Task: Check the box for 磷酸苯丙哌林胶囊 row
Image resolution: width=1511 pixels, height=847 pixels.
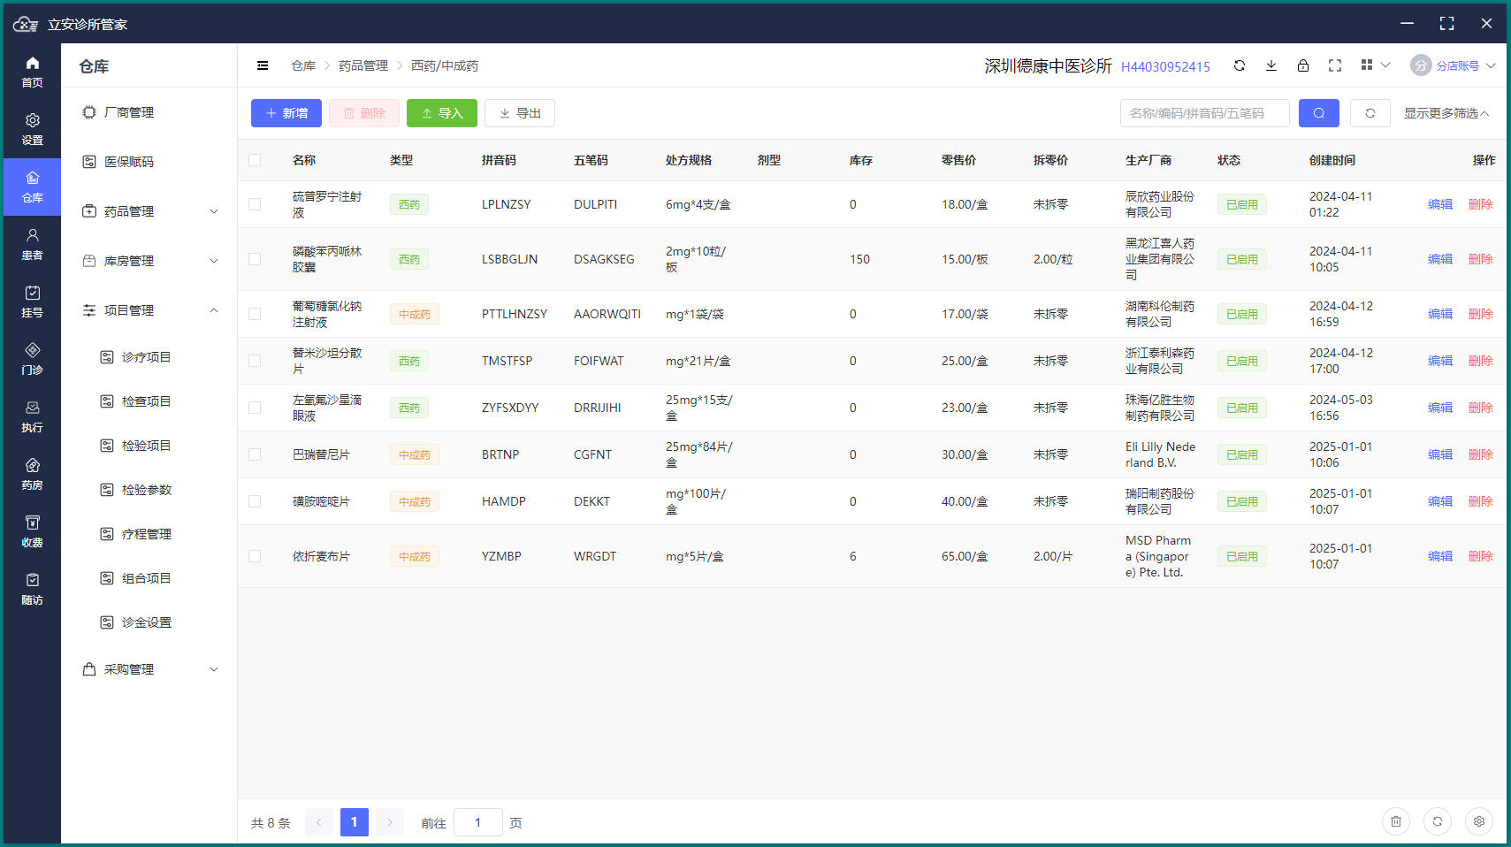Action: [x=255, y=259]
